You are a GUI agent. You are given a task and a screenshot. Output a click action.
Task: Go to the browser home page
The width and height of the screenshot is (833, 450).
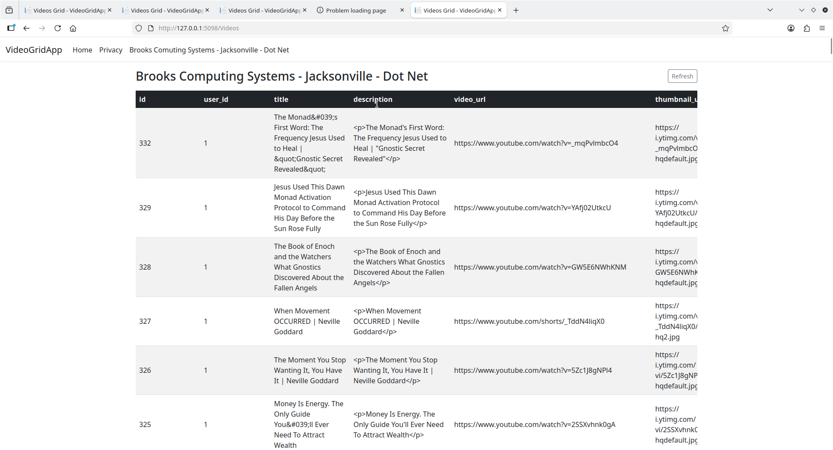tap(73, 28)
